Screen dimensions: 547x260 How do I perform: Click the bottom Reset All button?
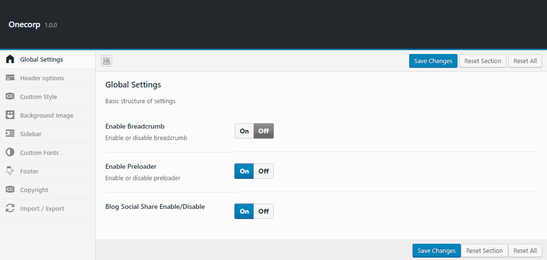pyautogui.click(x=525, y=250)
